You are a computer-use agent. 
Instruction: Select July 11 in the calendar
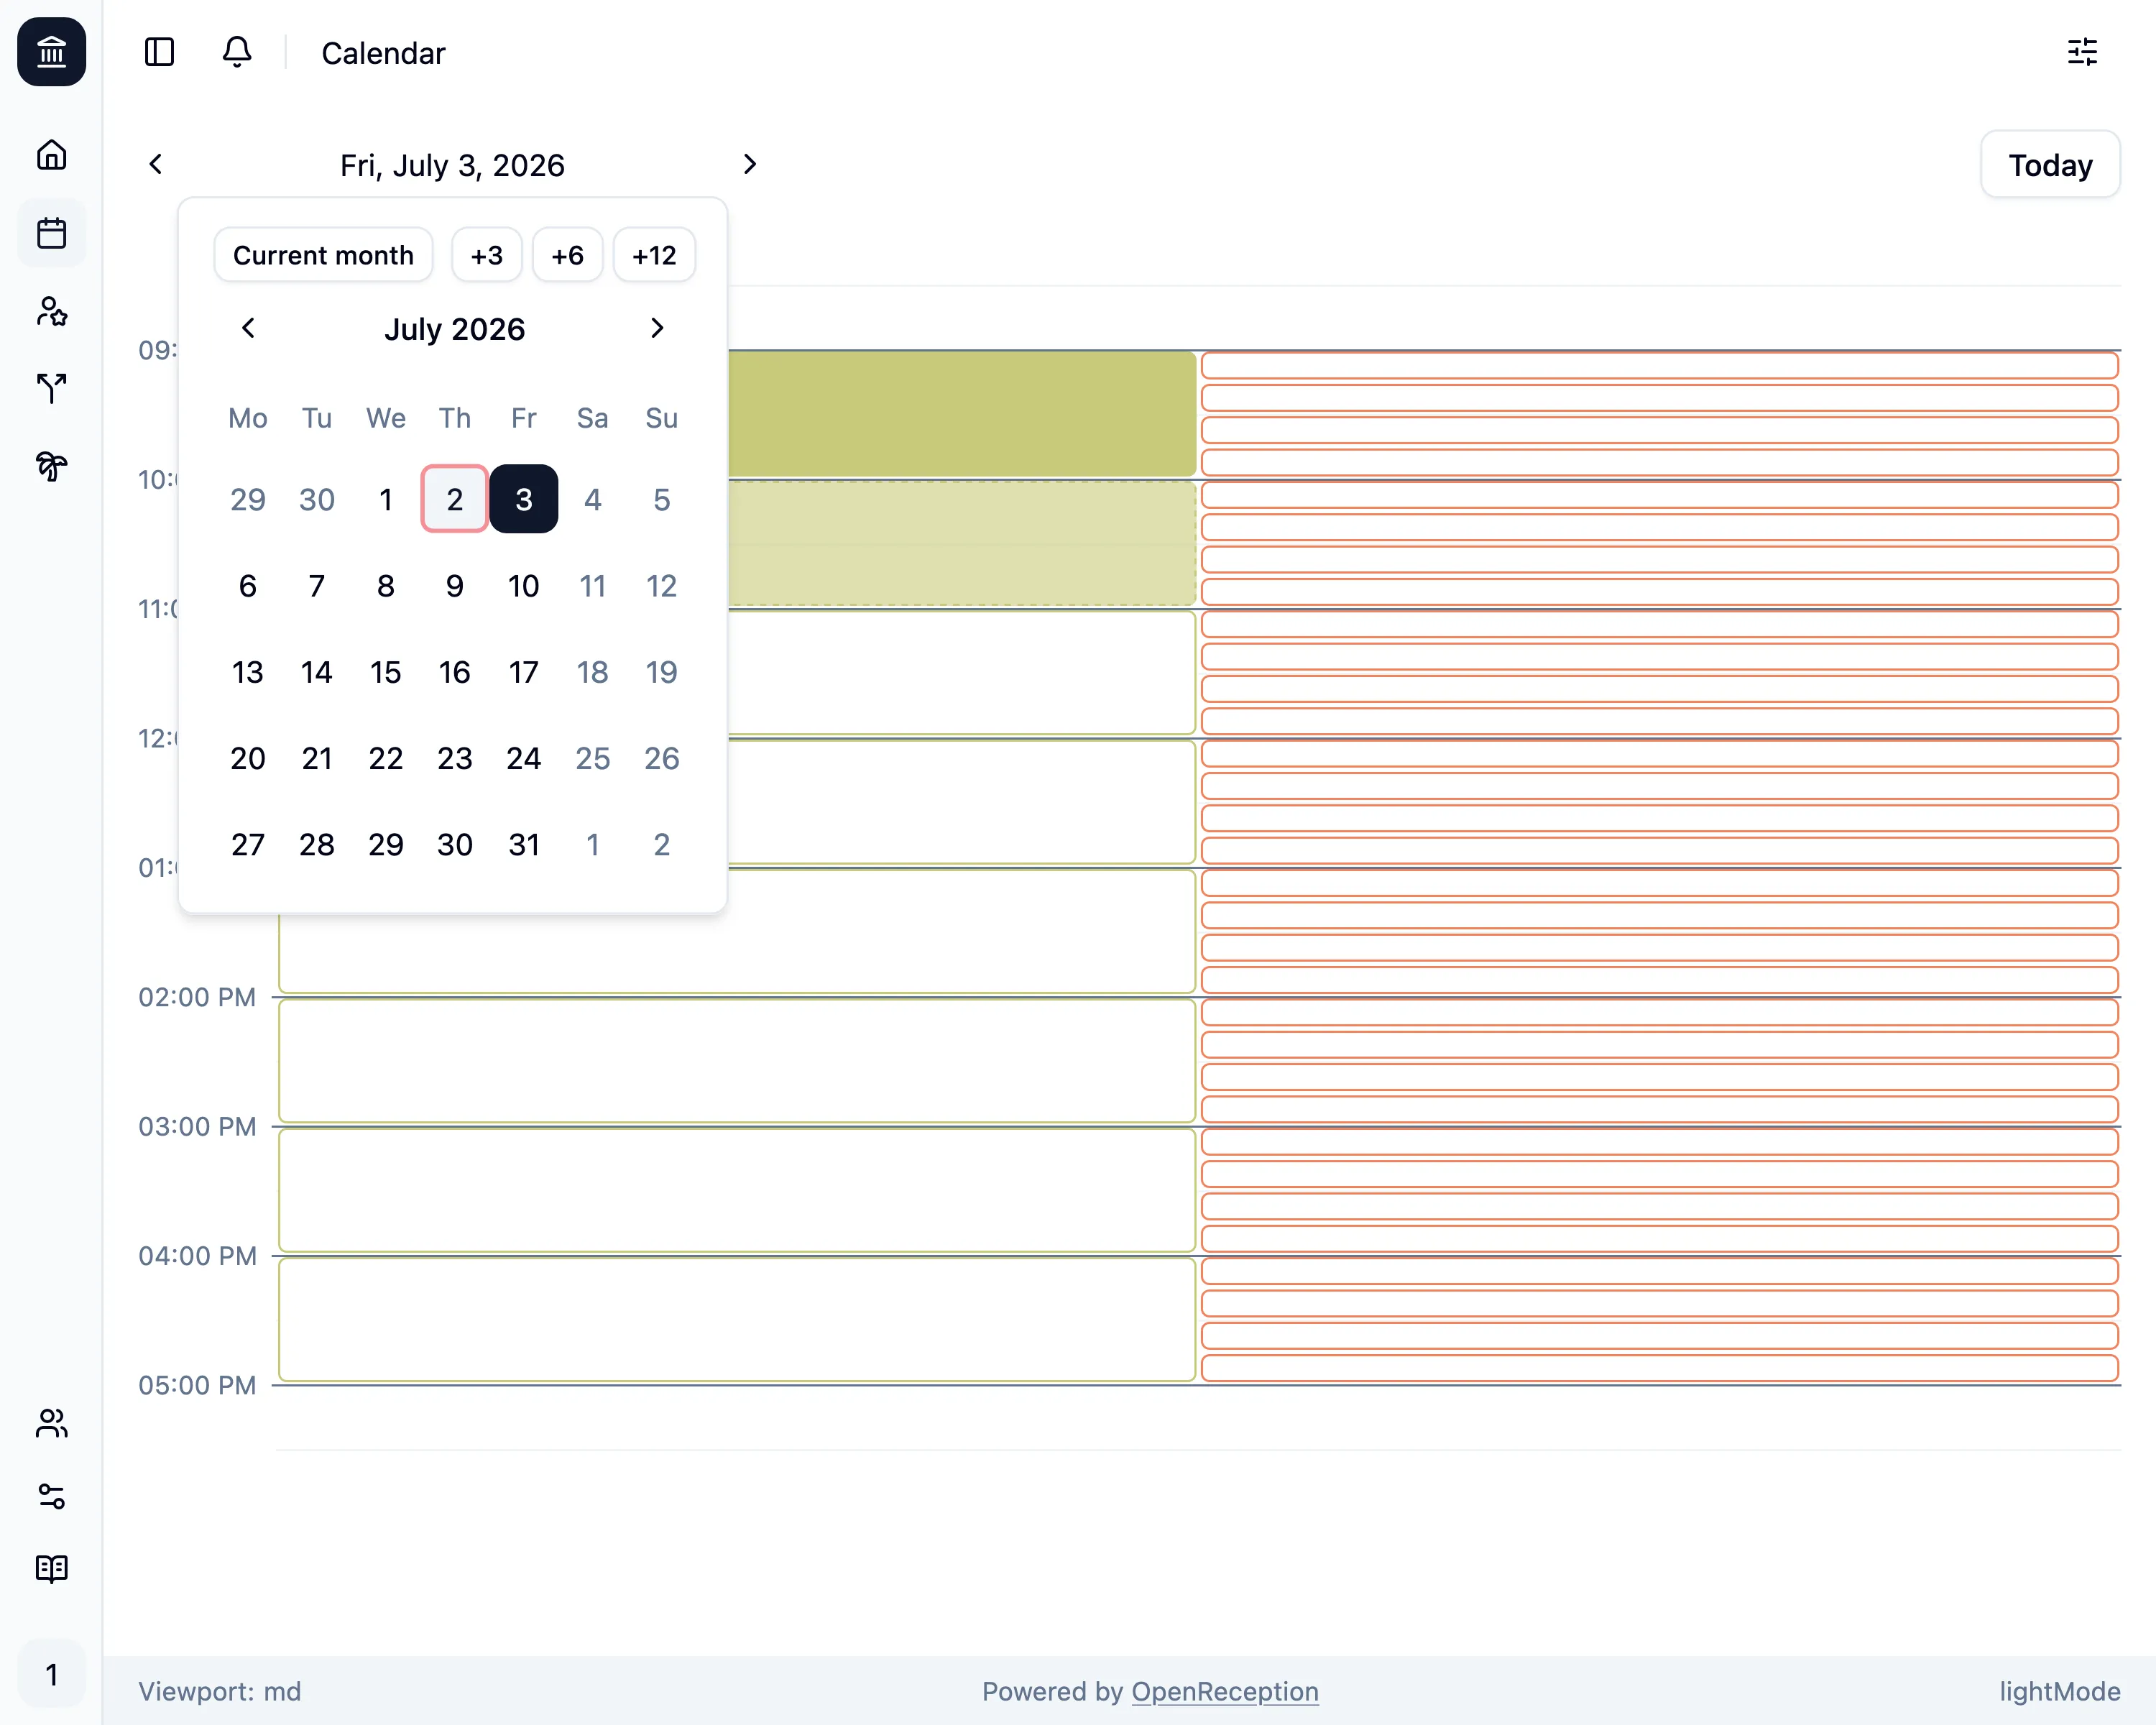click(593, 586)
